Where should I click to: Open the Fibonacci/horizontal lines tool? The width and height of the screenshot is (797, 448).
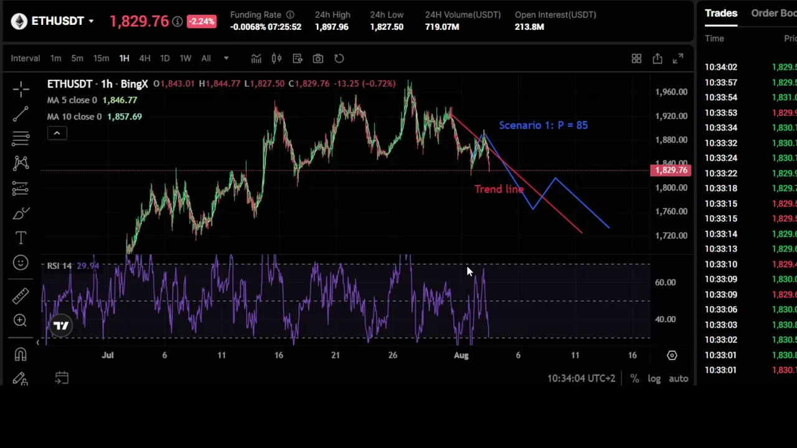21,138
